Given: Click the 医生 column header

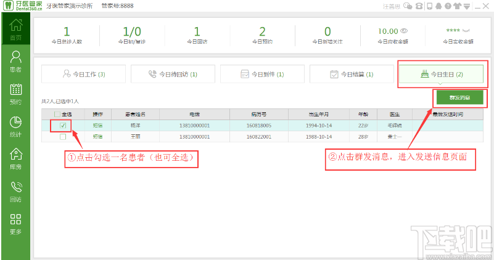Looking at the screenshot, I should 395,114.
